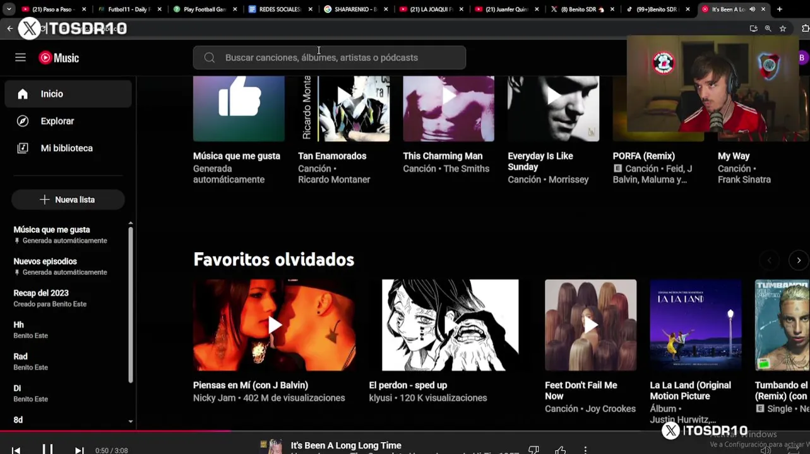Click the install app icon in address bar
Screen dimensions: 810x454
coord(753,28)
